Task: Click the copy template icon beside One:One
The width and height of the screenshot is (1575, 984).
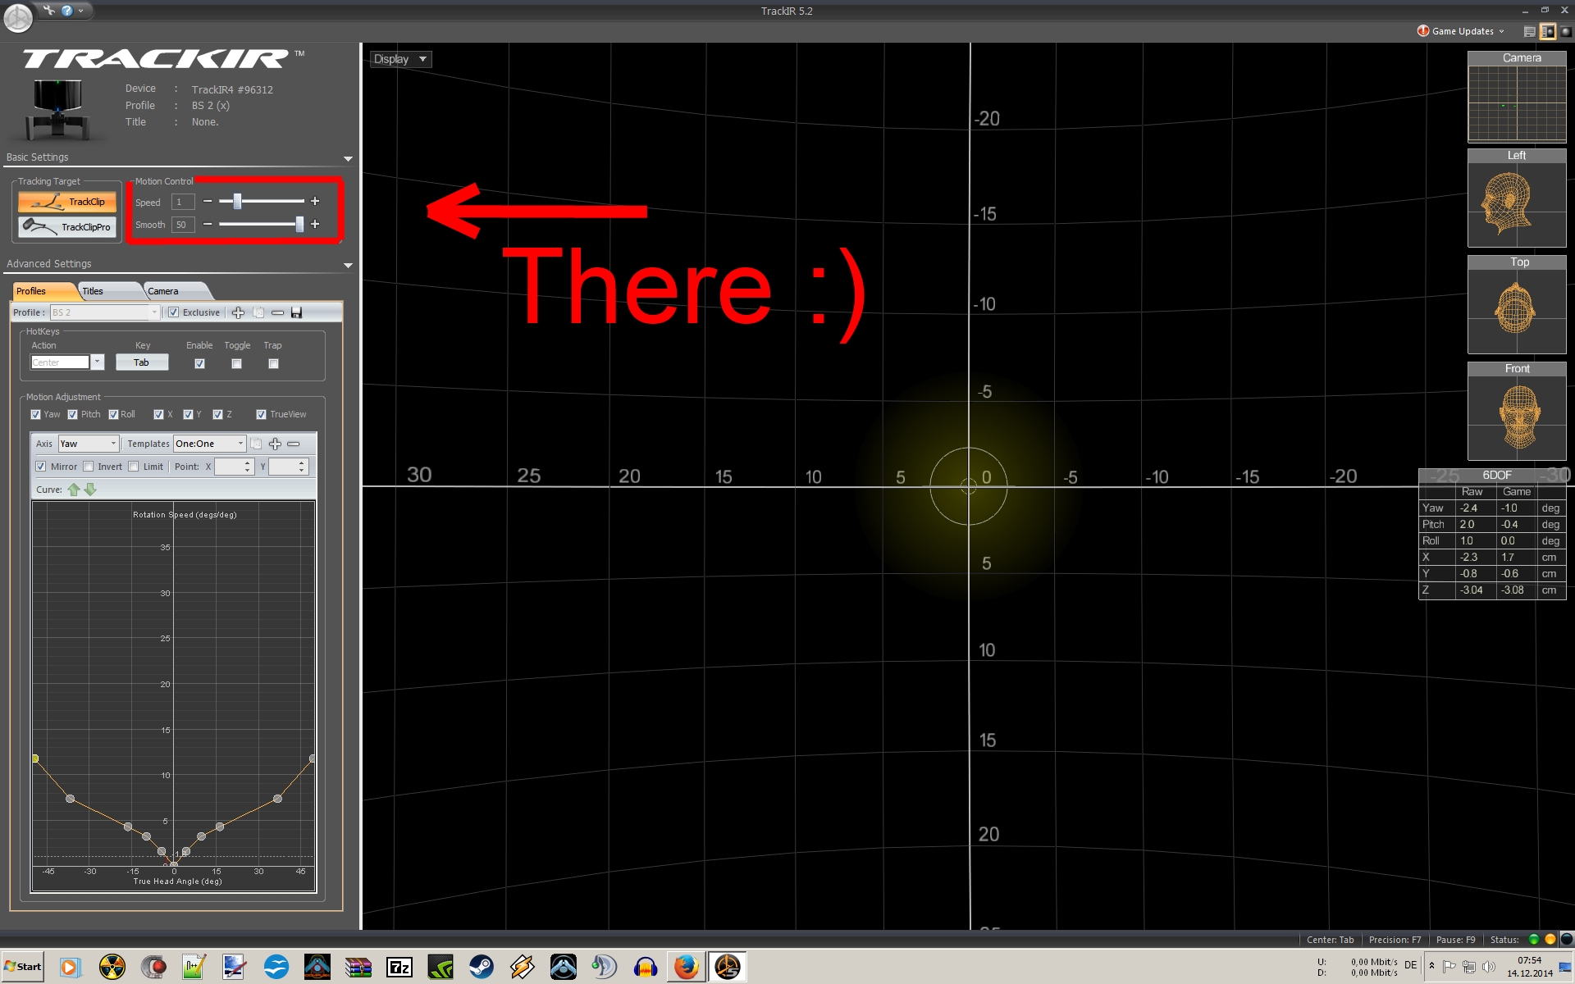Action: (x=256, y=444)
